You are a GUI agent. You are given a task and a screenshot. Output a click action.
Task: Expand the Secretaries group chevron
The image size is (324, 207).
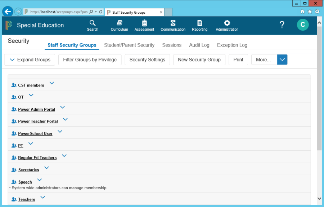[x=46, y=168]
